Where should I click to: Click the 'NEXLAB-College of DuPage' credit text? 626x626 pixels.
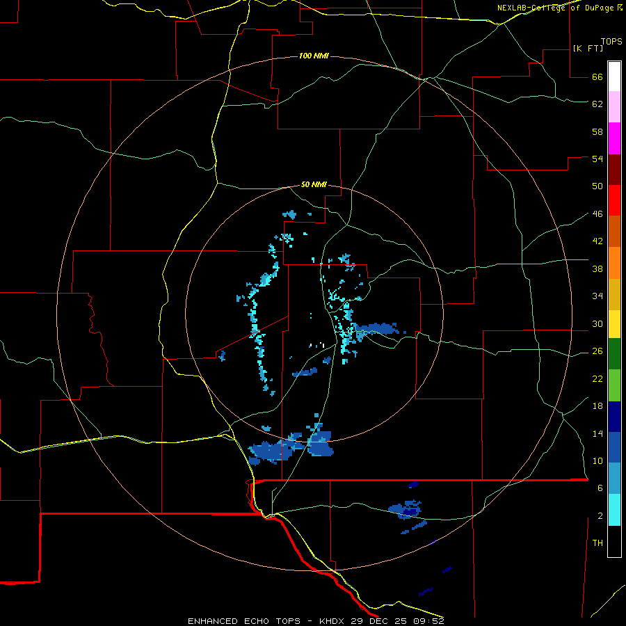(x=554, y=8)
